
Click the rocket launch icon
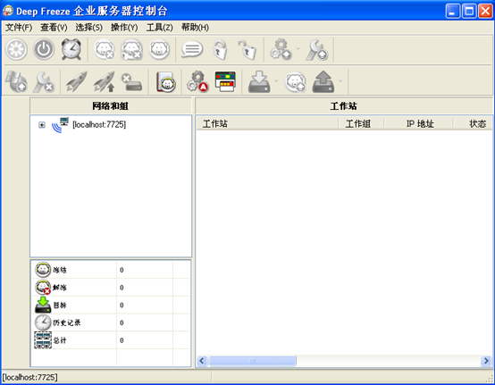[76, 81]
